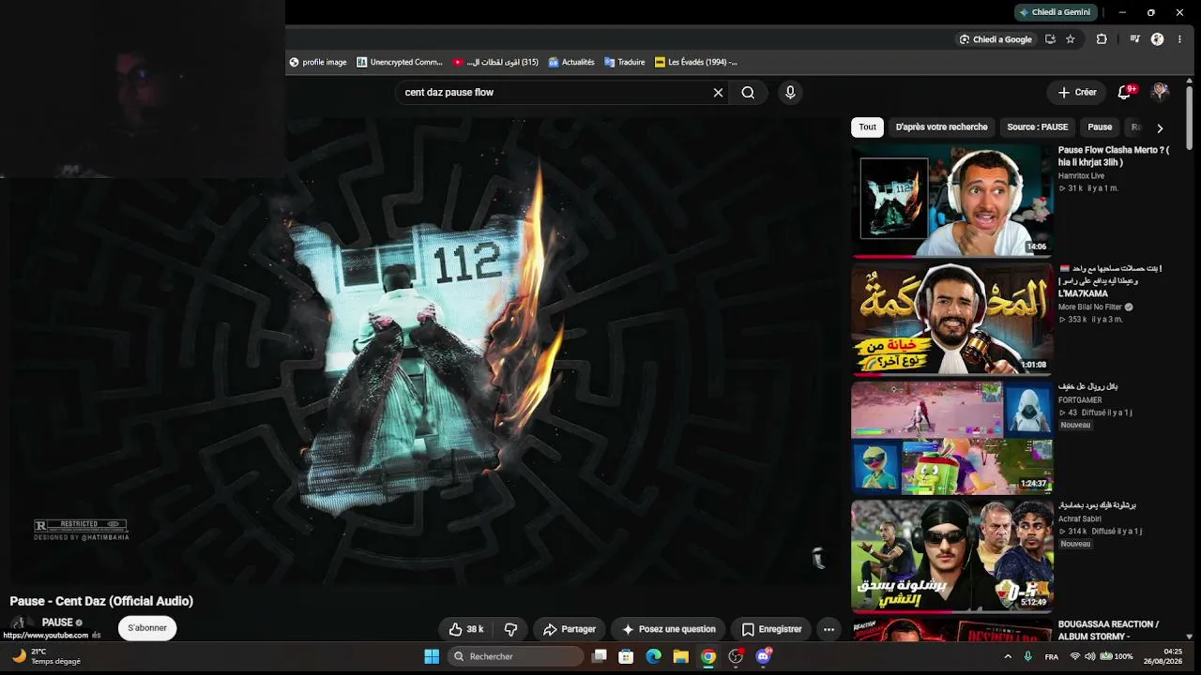Open Hamritox Live channel name
1201x675 pixels.
click(1081, 175)
